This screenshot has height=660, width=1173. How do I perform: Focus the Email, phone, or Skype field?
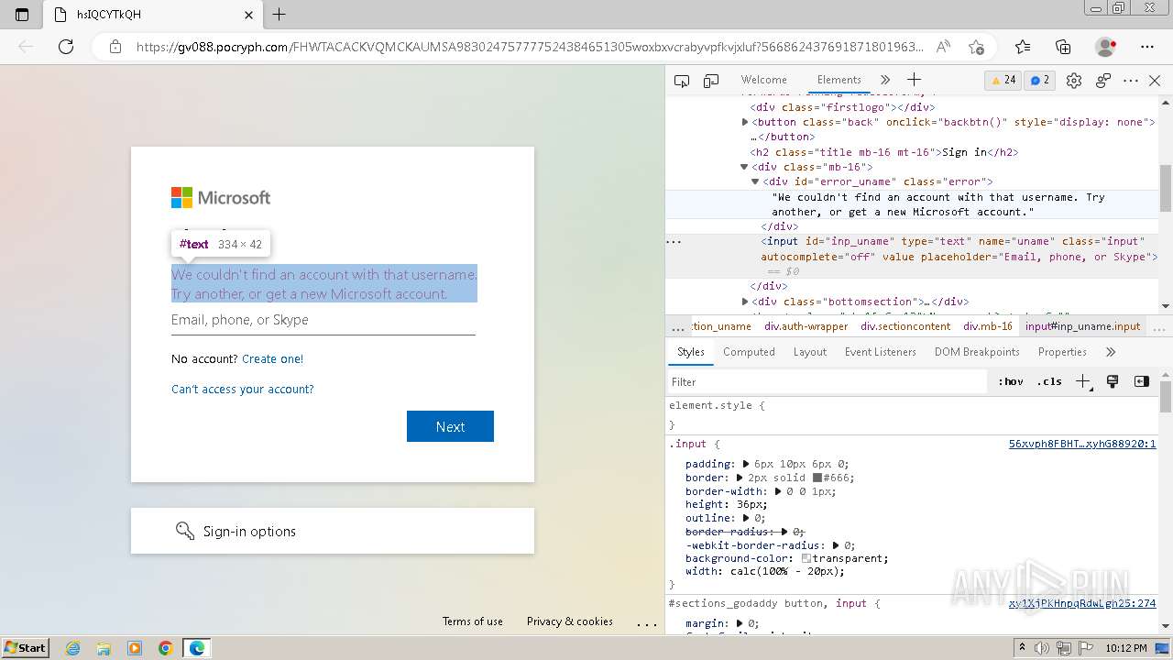pos(323,320)
